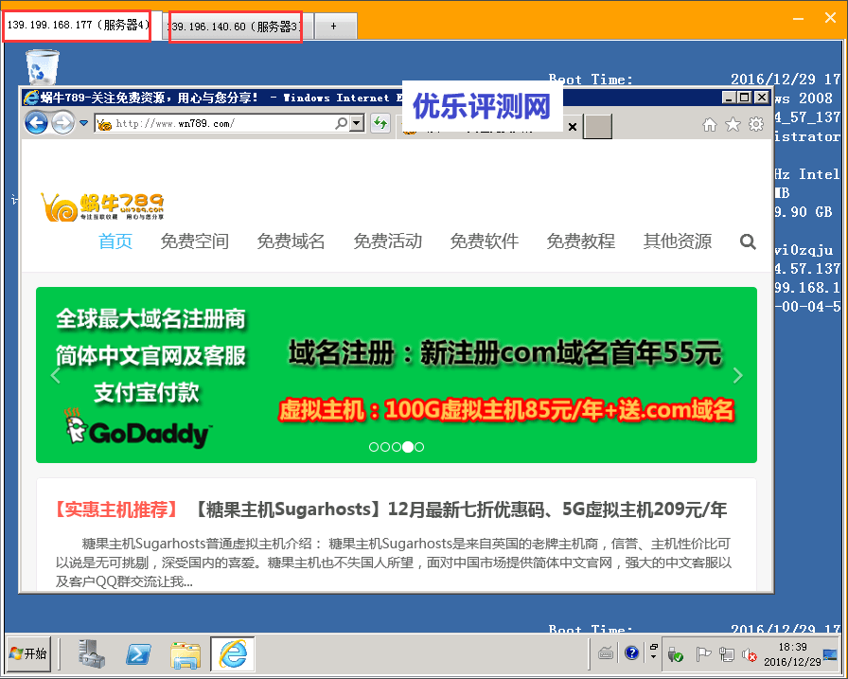Click the taskbar clock showing 18:39

pos(792,654)
